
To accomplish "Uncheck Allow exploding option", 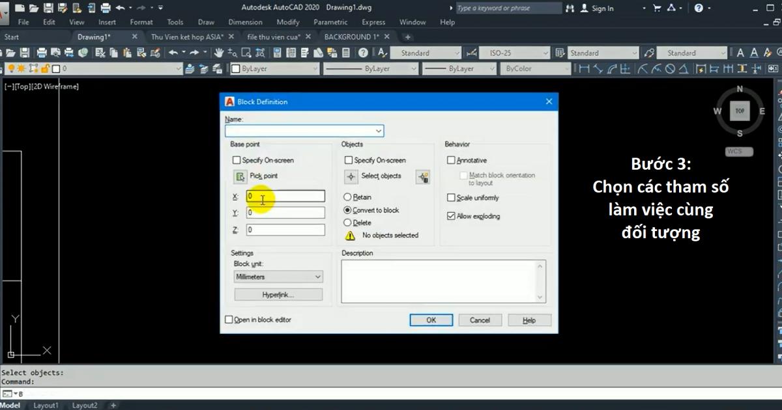I will coord(451,216).
